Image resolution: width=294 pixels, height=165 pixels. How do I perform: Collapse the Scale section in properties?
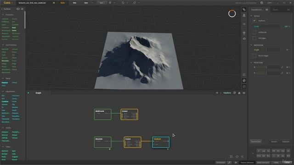251,16
